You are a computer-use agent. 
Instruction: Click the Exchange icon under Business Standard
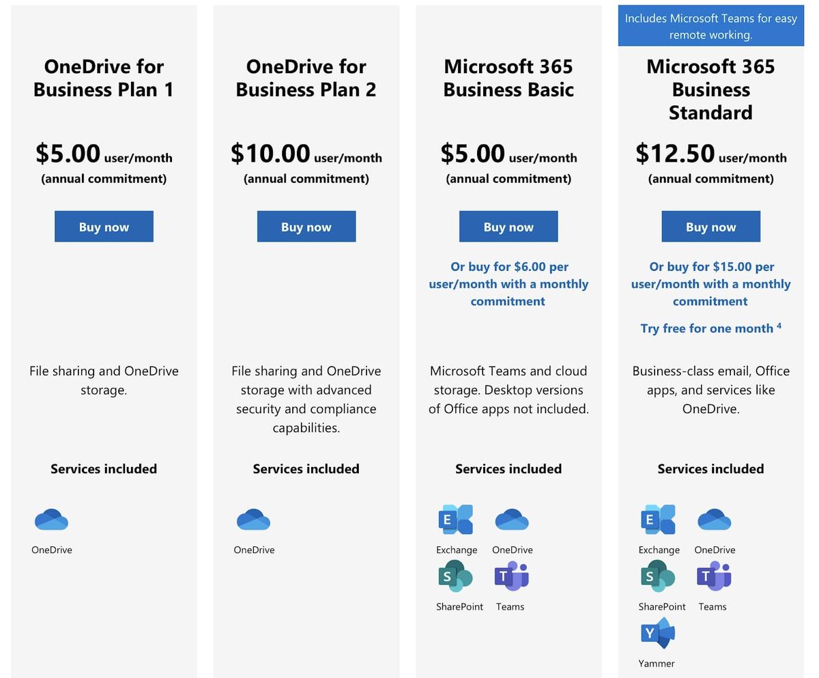(x=659, y=520)
